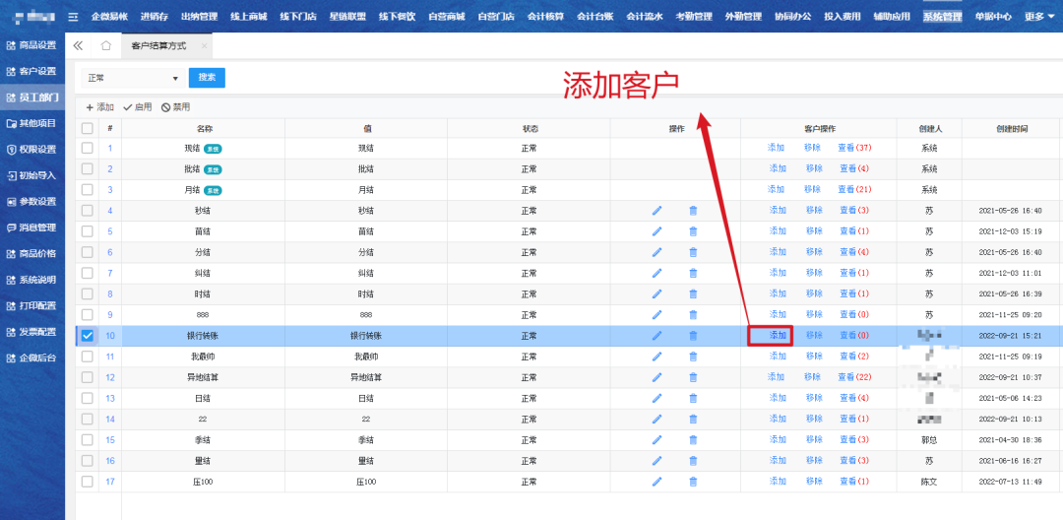This screenshot has width=1063, height=520.
Task: Click the hamburger menu icon in header
Action: pyautogui.click(x=72, y=17)
